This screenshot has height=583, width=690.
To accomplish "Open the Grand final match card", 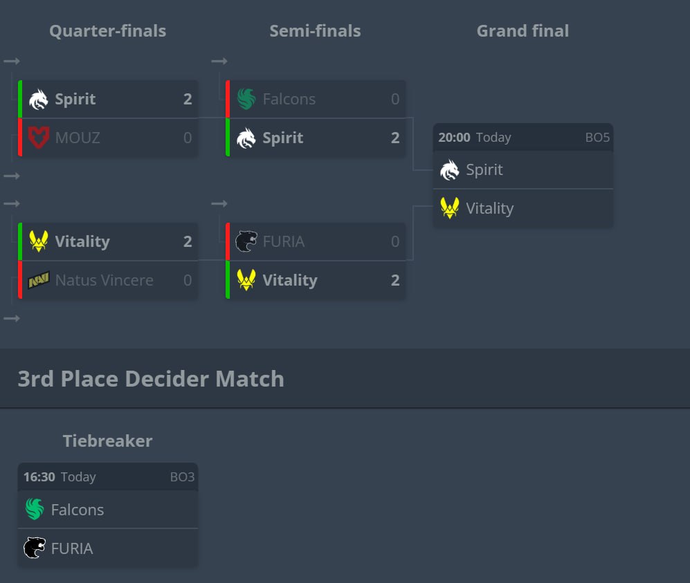I will point(523,173).
